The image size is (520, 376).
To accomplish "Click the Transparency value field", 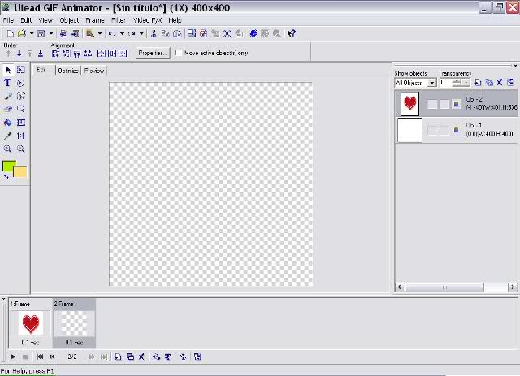I will pyautogui.click(x=446, y=83).
